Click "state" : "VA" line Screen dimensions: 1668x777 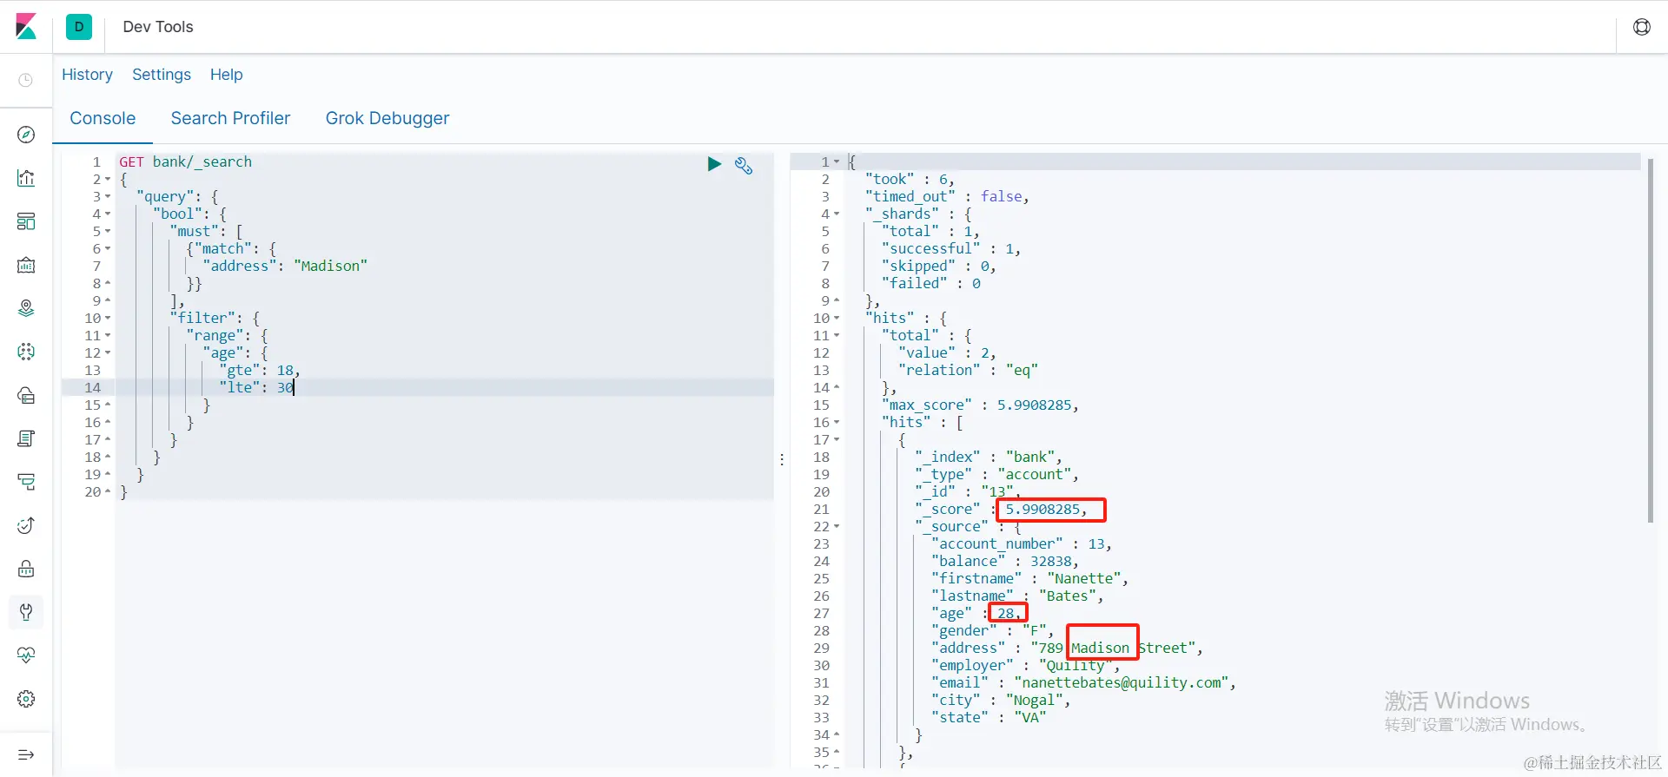tap(989, 717)
